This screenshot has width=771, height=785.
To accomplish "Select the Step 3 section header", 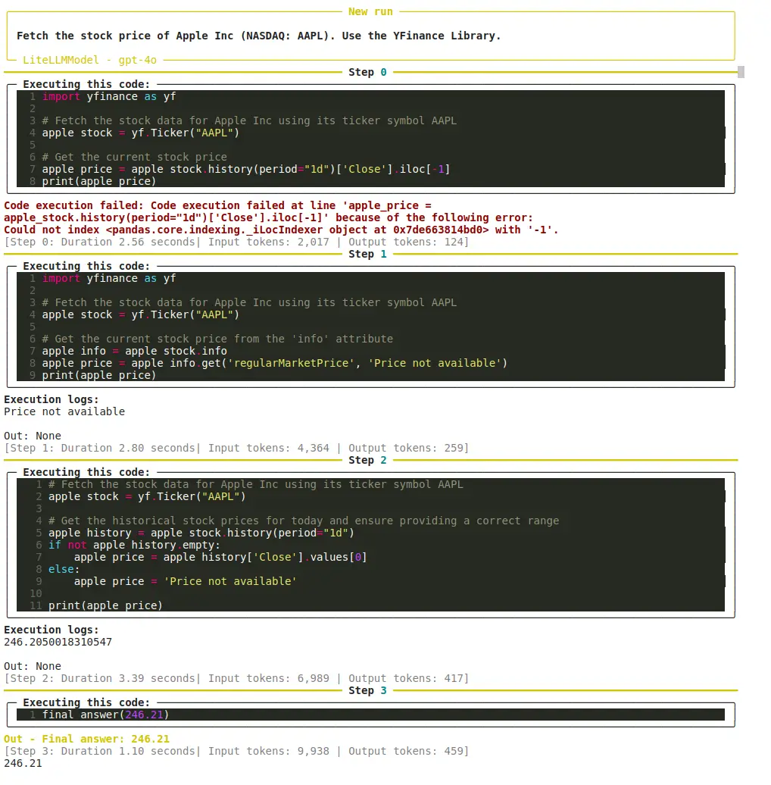I will coord(368,690).
